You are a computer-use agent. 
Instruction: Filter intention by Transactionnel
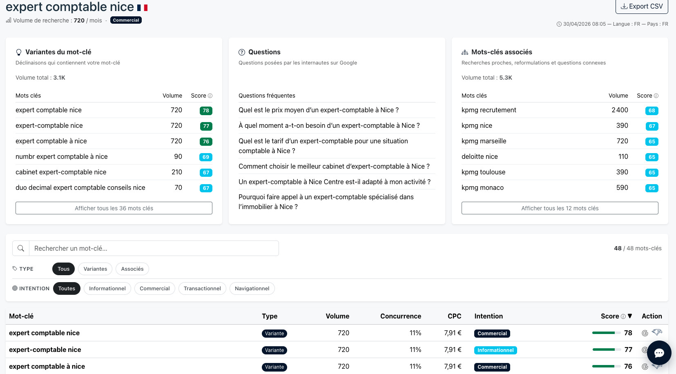click(x=202, y=288)
